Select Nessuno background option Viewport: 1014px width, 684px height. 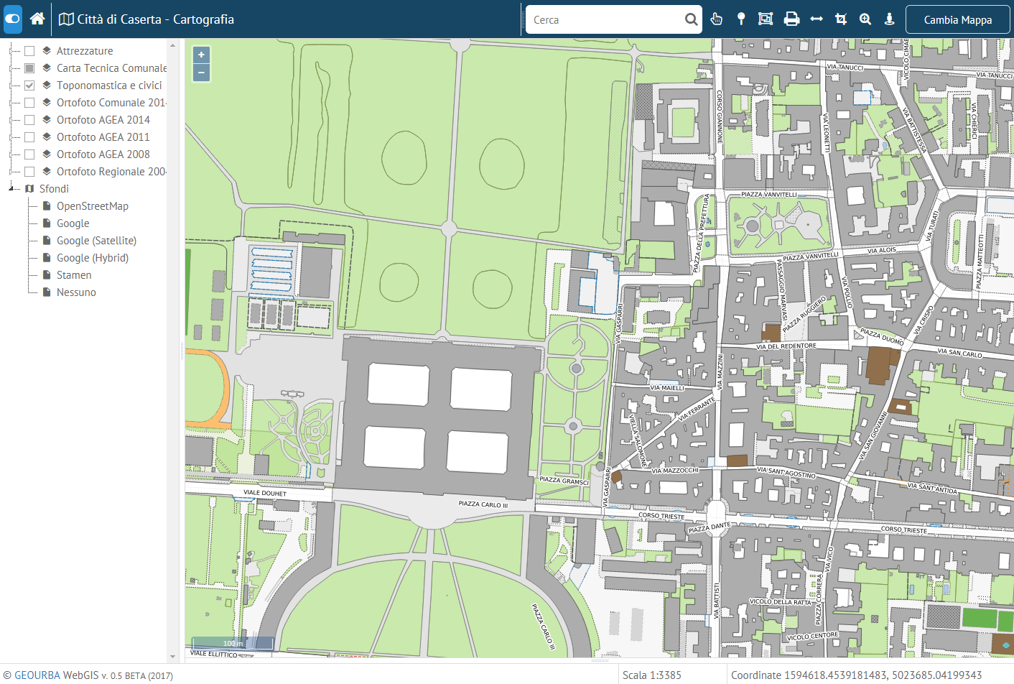(76, 292)
